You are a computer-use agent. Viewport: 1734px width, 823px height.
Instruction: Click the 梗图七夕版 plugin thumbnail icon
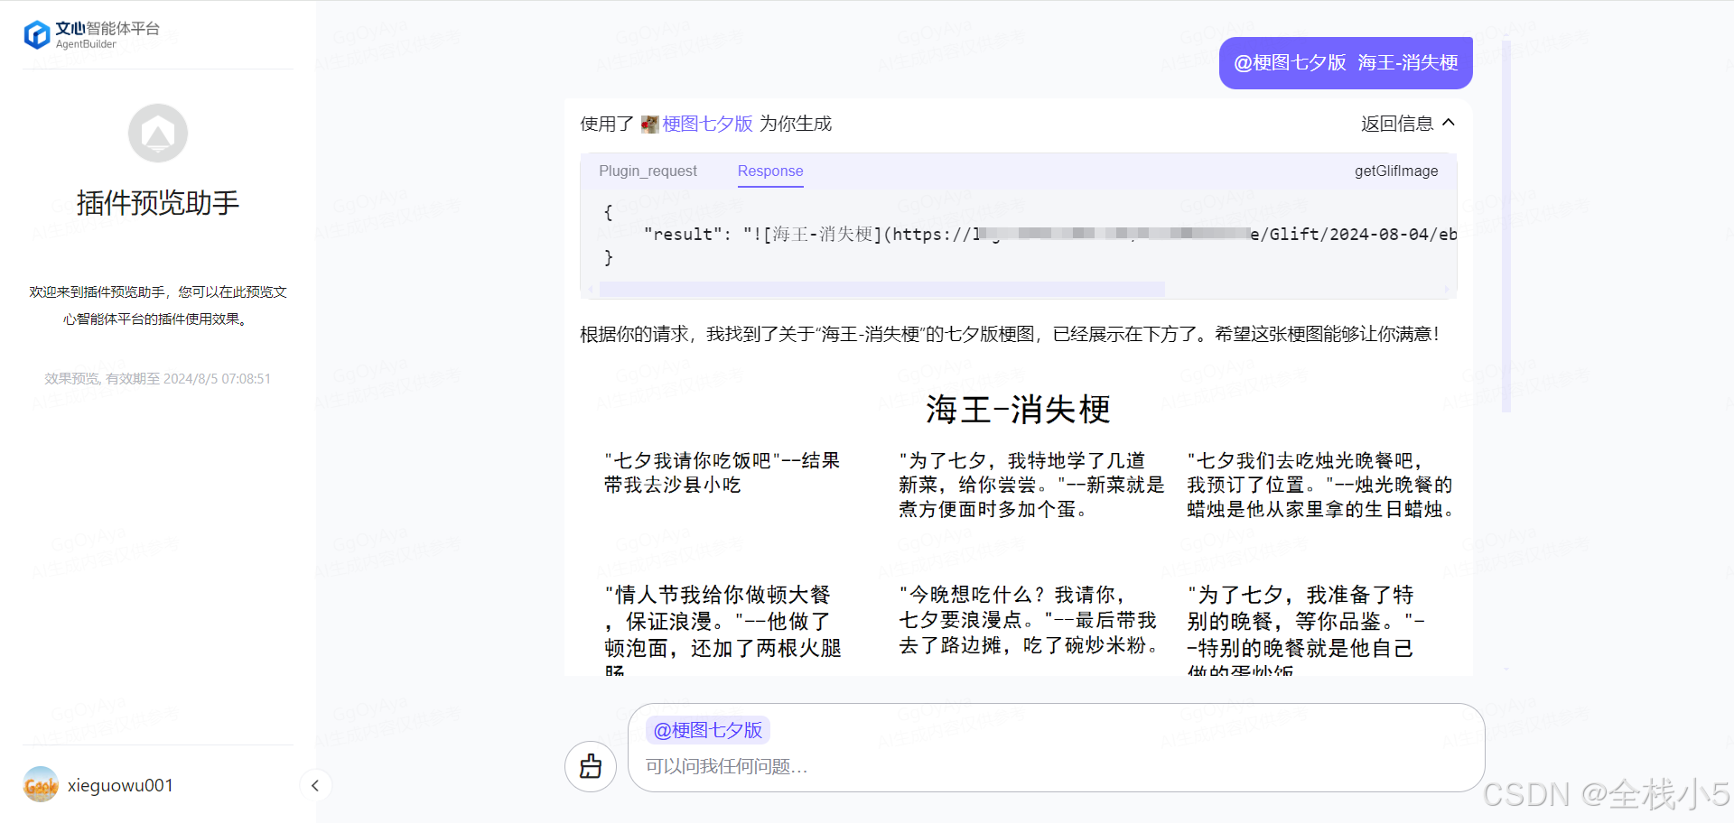pos(650,124)
